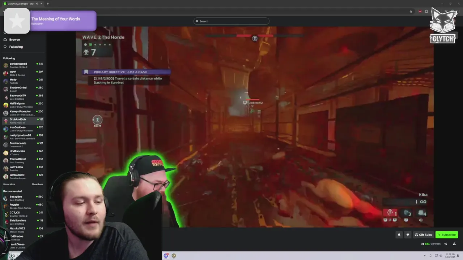463x260 pixels.
Task: Click the heart follow icon under stream
Action: pyautogui.click(x=408, y=235)
